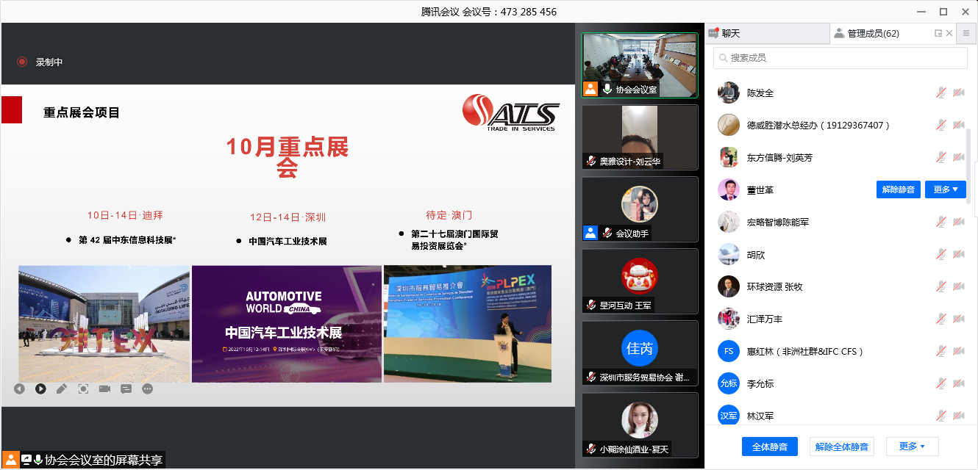
Task: Click the slide text 中国汽车工业技术展 bullet
Action: (288, 241)
